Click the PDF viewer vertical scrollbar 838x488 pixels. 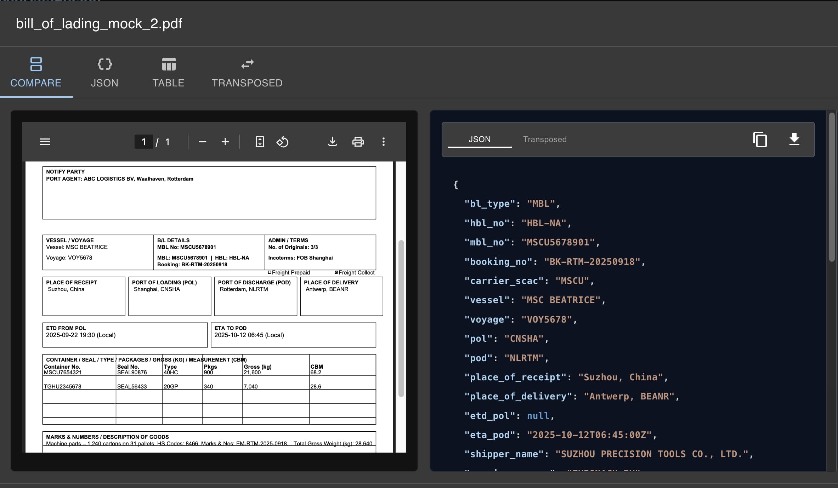tap(401, 318)
